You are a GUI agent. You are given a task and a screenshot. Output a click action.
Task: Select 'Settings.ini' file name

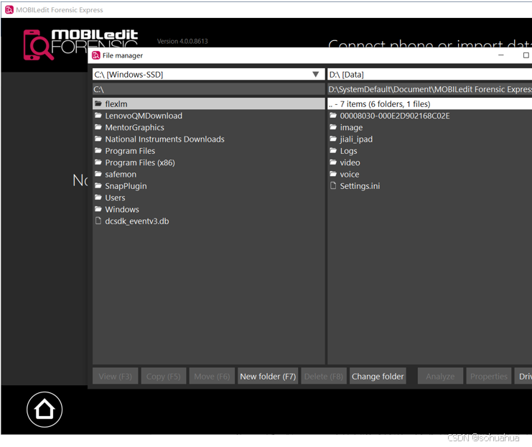click(360, 186)
